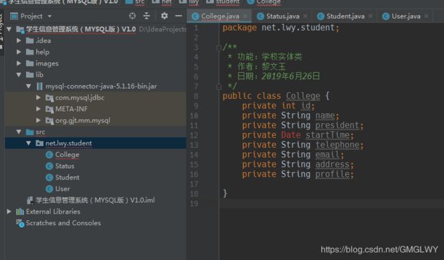Select the .idea folder icon
The height and width of the screenshot is (260, 444).
point(30,40)
